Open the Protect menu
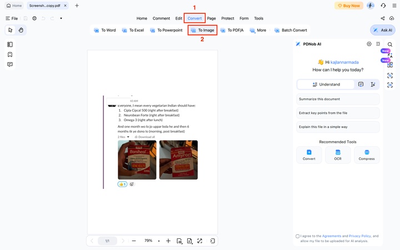 click(228, 18)
